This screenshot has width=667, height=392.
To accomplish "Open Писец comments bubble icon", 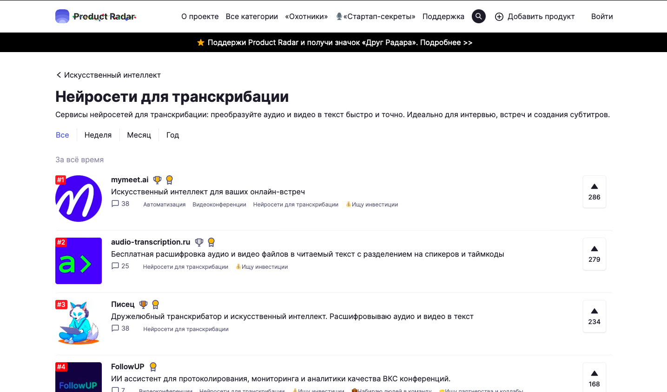I will pos(115,328).
